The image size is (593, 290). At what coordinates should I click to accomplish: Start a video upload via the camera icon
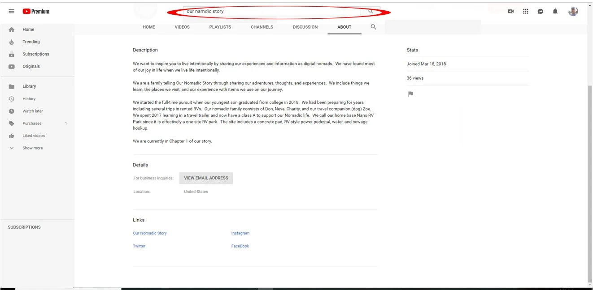[x=510, y=11]
